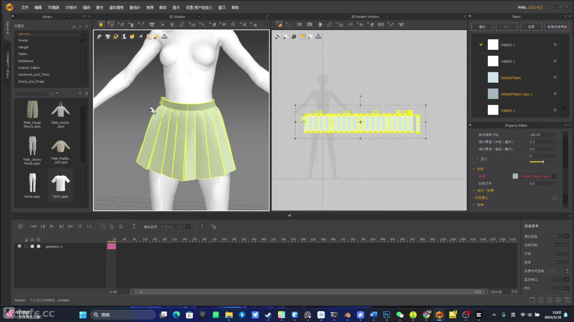574x322 pixels.
Task: Open the texture surface display icon in 3D view
Action: pyautogui.click(x=100, y=36)
